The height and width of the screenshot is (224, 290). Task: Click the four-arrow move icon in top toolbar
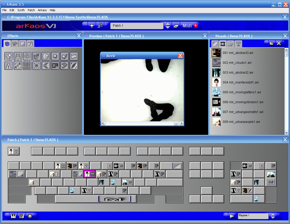(92, 25)
